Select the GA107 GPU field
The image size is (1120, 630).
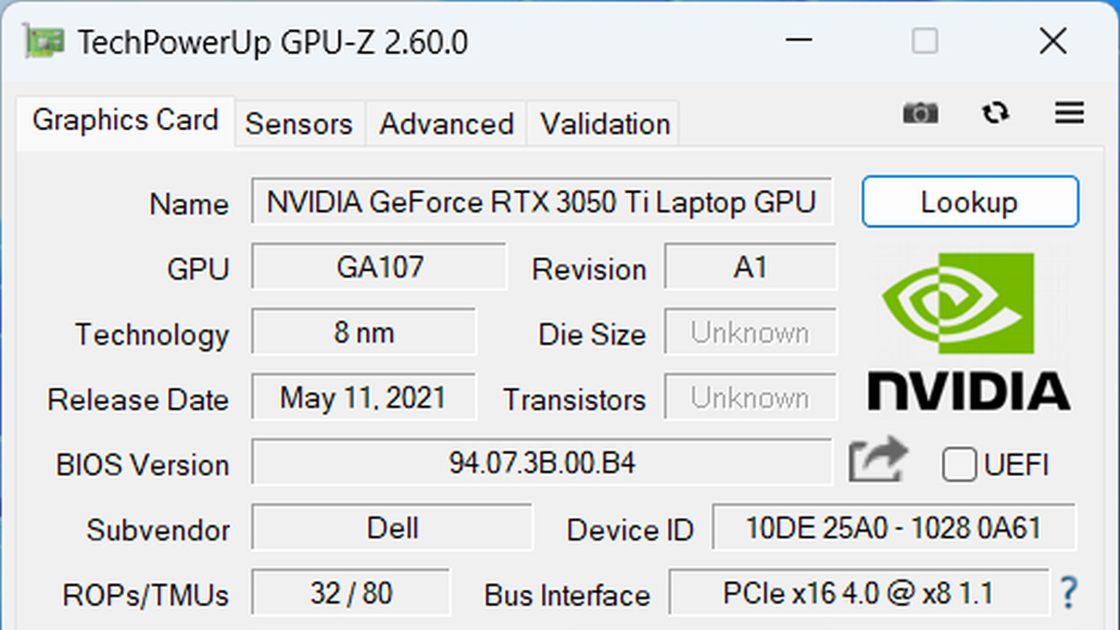pyautogui.click(x=379, y=267)
